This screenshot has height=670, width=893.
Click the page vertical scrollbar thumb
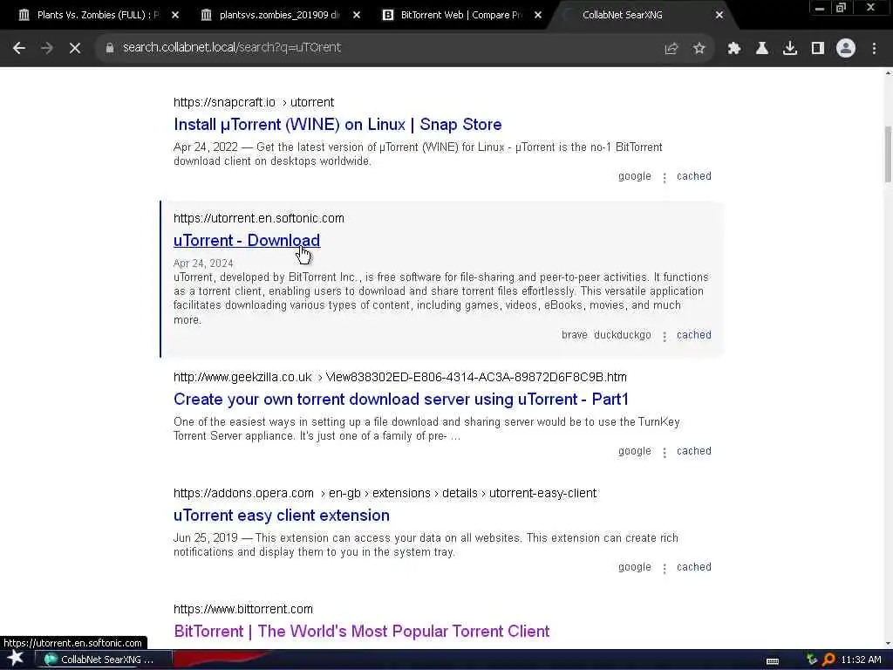pyautogui.click(x=888, y=154)
